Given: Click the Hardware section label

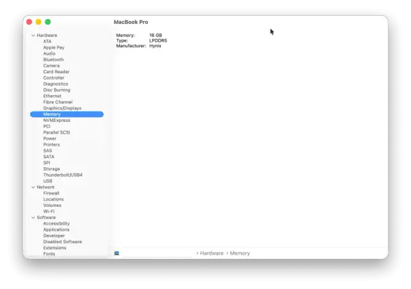Looking at the screenshot, I should [47, 36].
